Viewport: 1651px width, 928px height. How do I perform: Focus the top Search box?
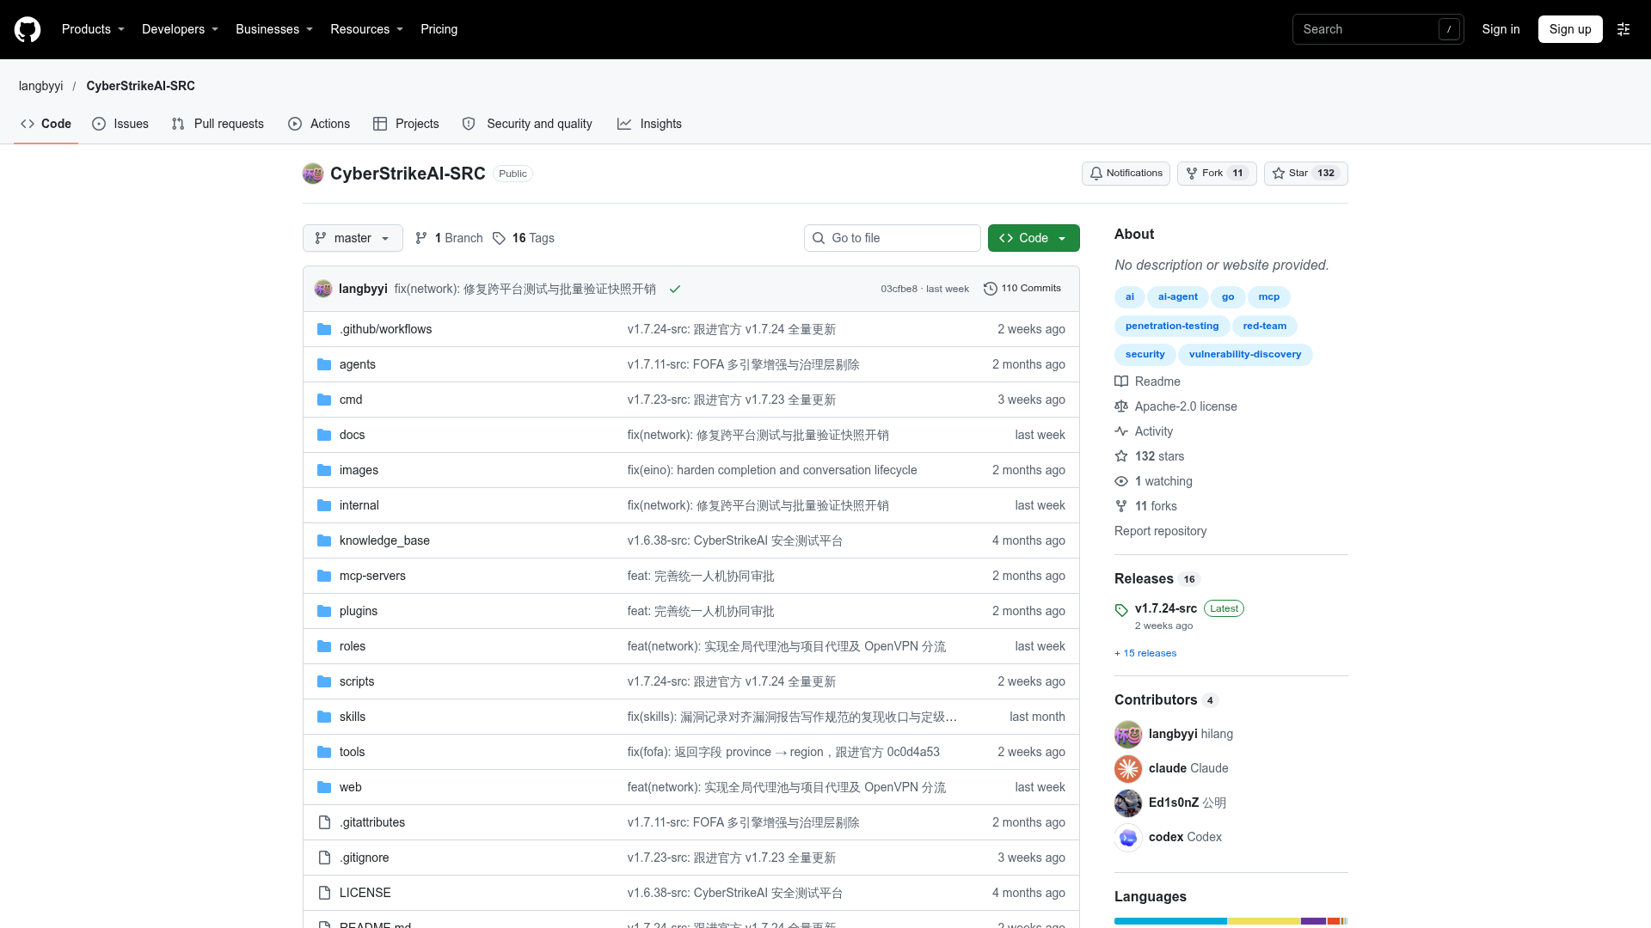(x=1378, y=29)
